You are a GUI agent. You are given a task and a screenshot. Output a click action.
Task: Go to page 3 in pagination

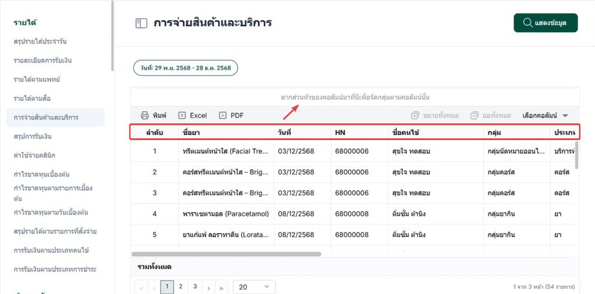[195, 287]
